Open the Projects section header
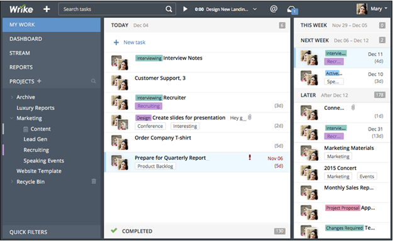The width and height of the screenshot is (393, 241). tap(22, 82)
